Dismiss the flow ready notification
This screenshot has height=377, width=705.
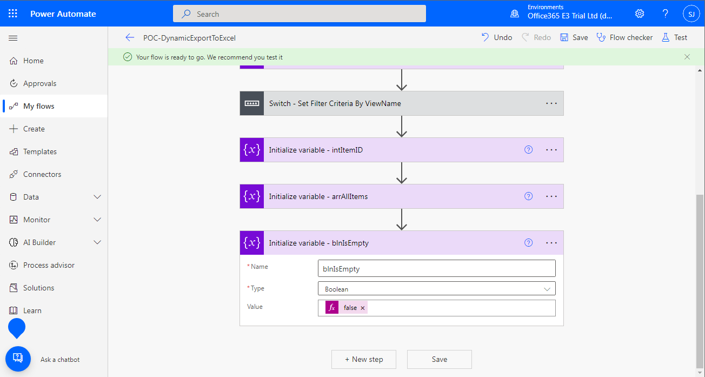(x=687, y=57)
